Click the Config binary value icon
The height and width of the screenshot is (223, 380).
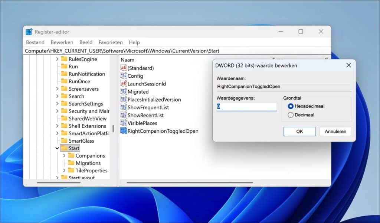click(x=124, y=76)
